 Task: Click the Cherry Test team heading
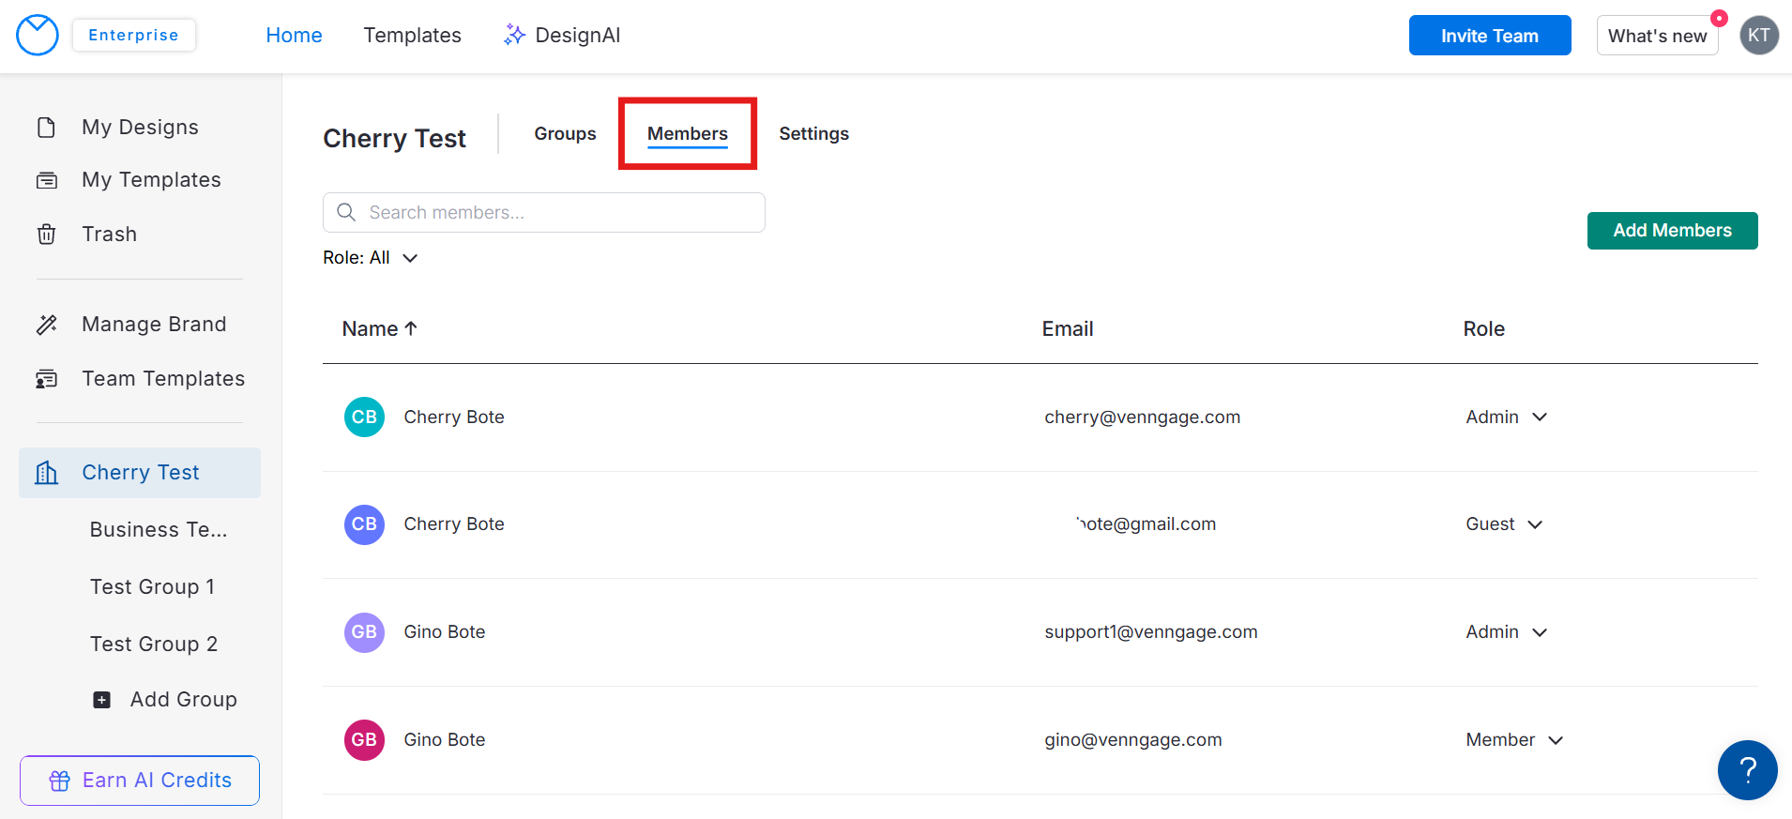pyautogui.click(x=394, y=139)
